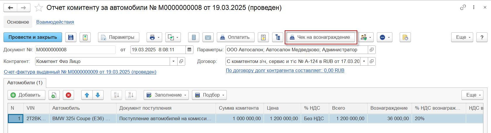
Task: Open the subordination structure tree icon
Action: pos(278,37)
